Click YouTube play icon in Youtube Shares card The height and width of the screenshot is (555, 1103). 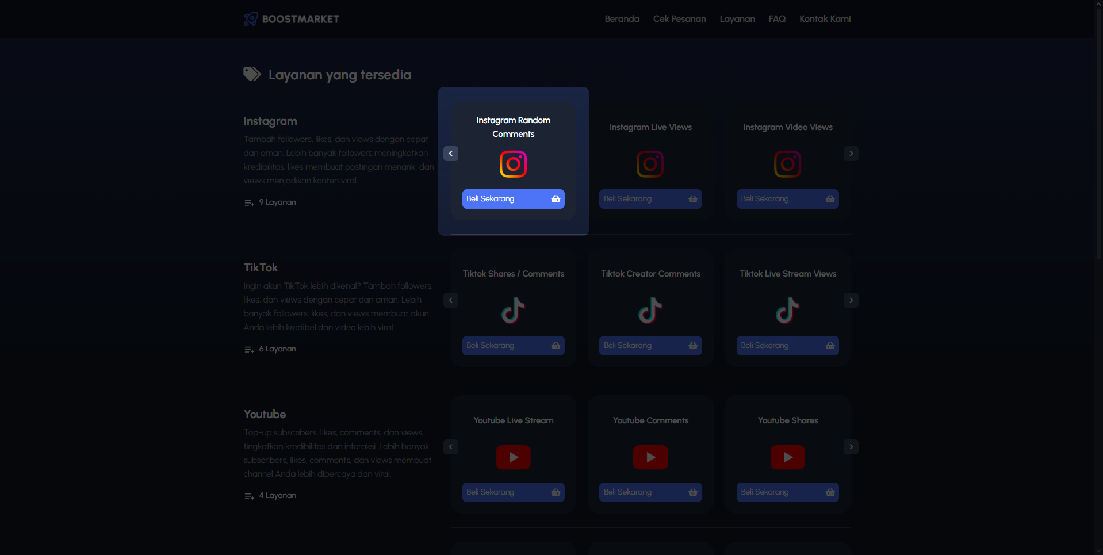(x=788, y=457)
